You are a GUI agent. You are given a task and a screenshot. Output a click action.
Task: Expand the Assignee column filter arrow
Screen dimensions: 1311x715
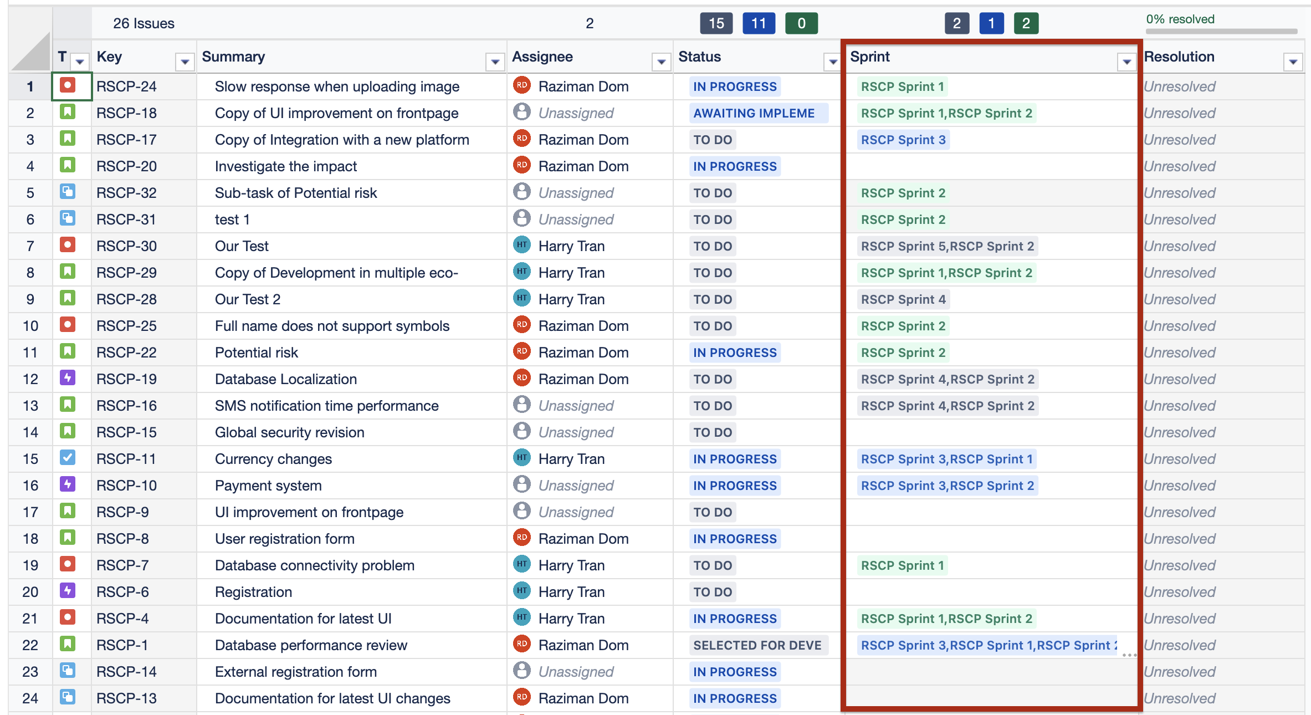(661, 62)
